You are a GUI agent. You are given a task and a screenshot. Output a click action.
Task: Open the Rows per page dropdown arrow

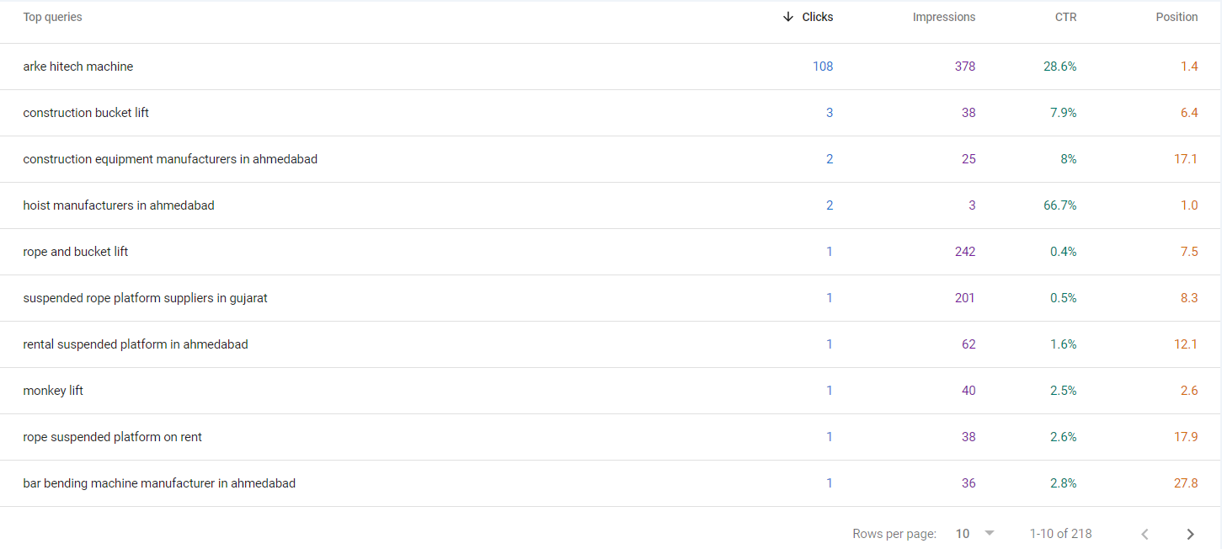tap(989, 533)
